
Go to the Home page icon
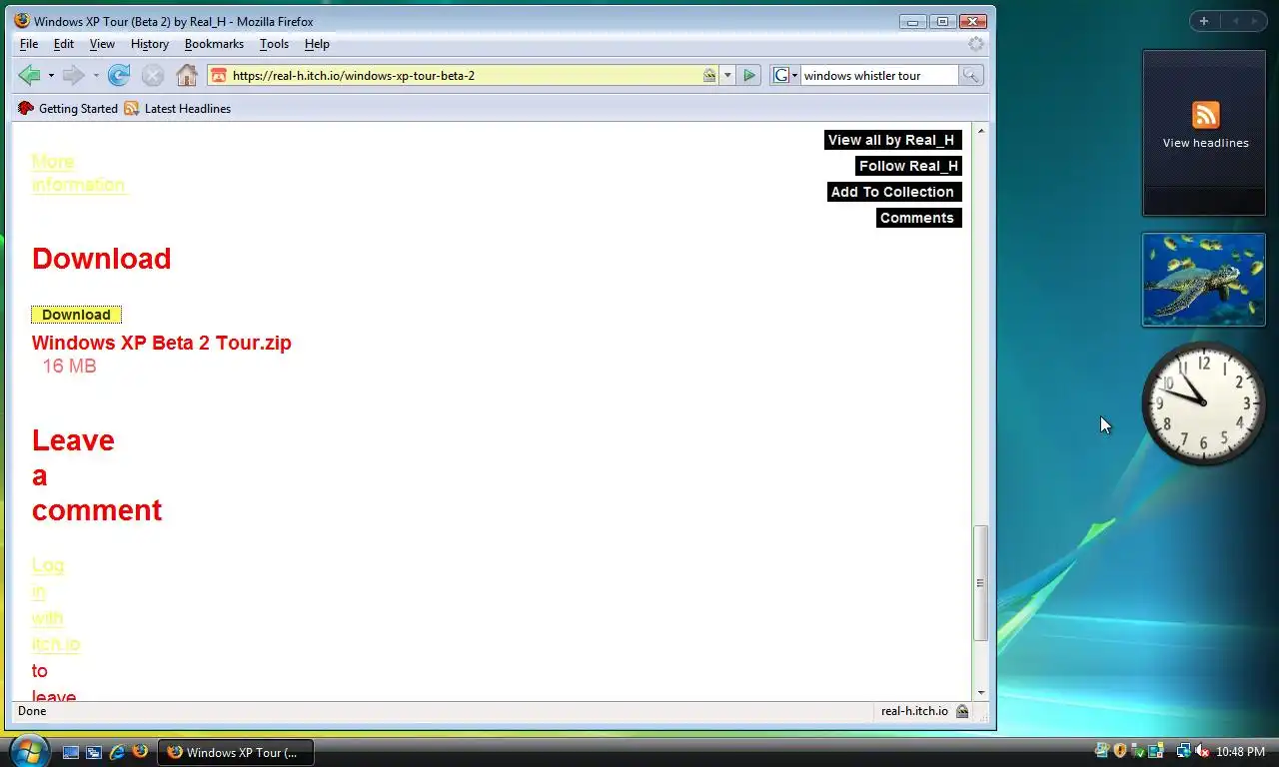186,75
